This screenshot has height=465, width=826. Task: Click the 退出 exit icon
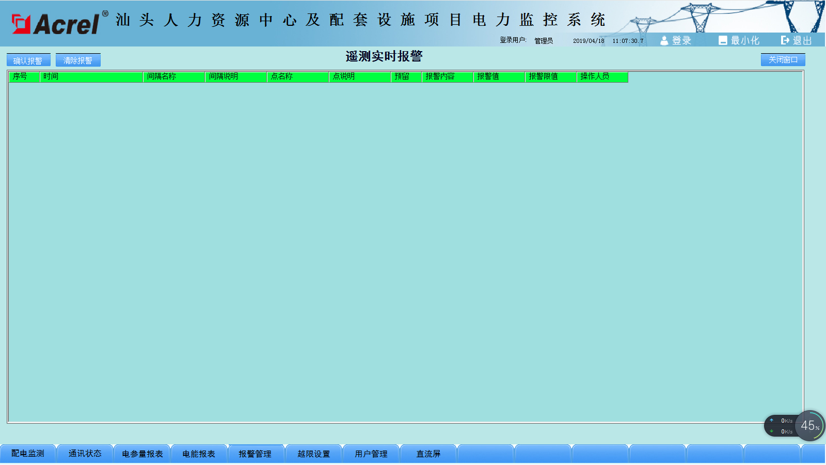(x=785, y=40)
